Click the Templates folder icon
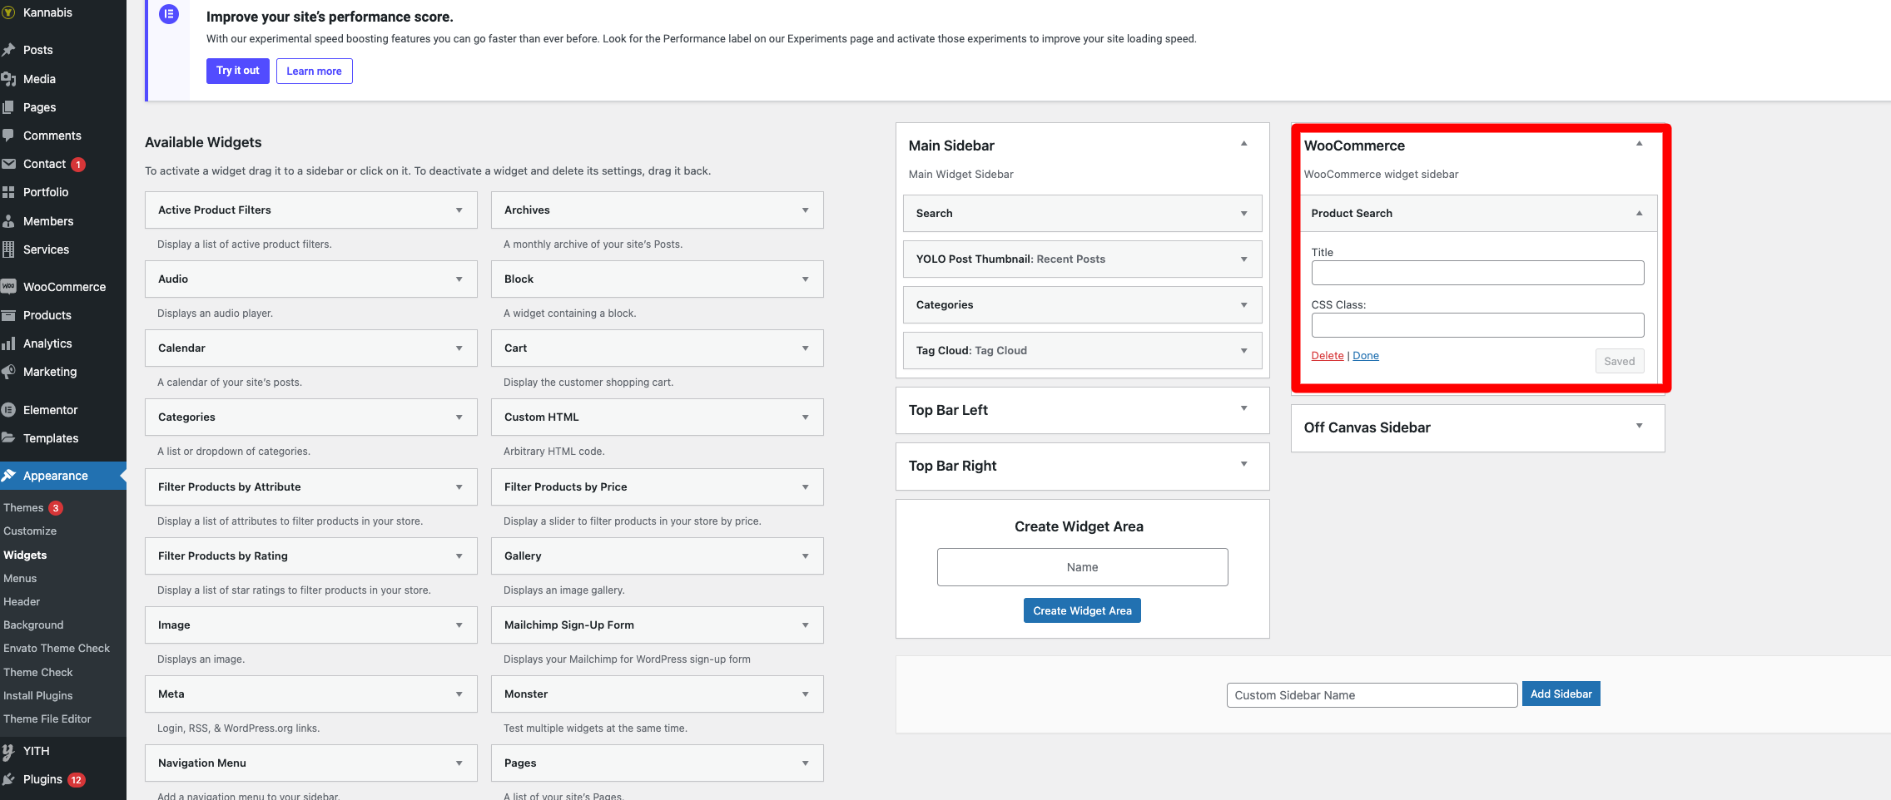Viewport: 1891px width, 800px height. tap(8, 438)
